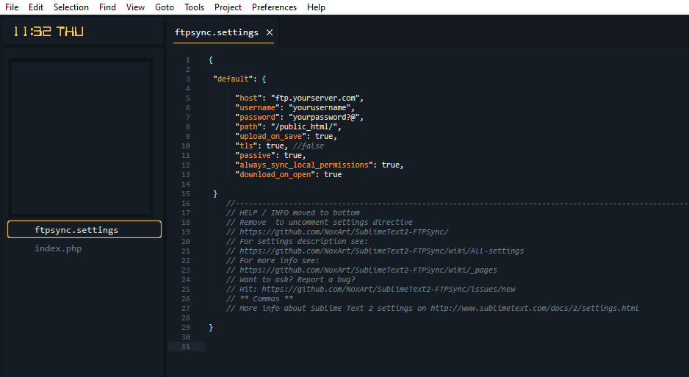Click the "download_on_open" key
Screen dimensions: 689x377
275,174
